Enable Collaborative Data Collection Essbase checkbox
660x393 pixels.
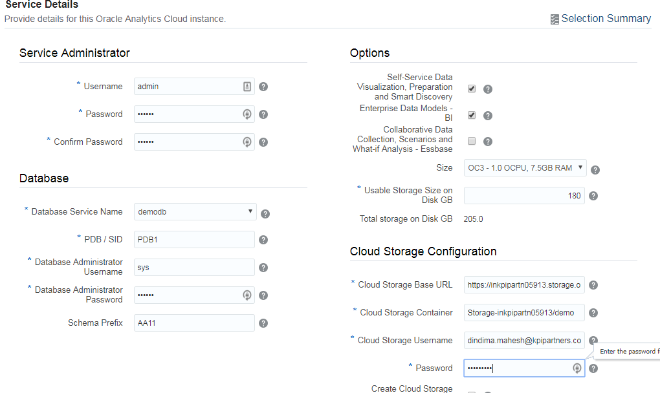point(472,141)
